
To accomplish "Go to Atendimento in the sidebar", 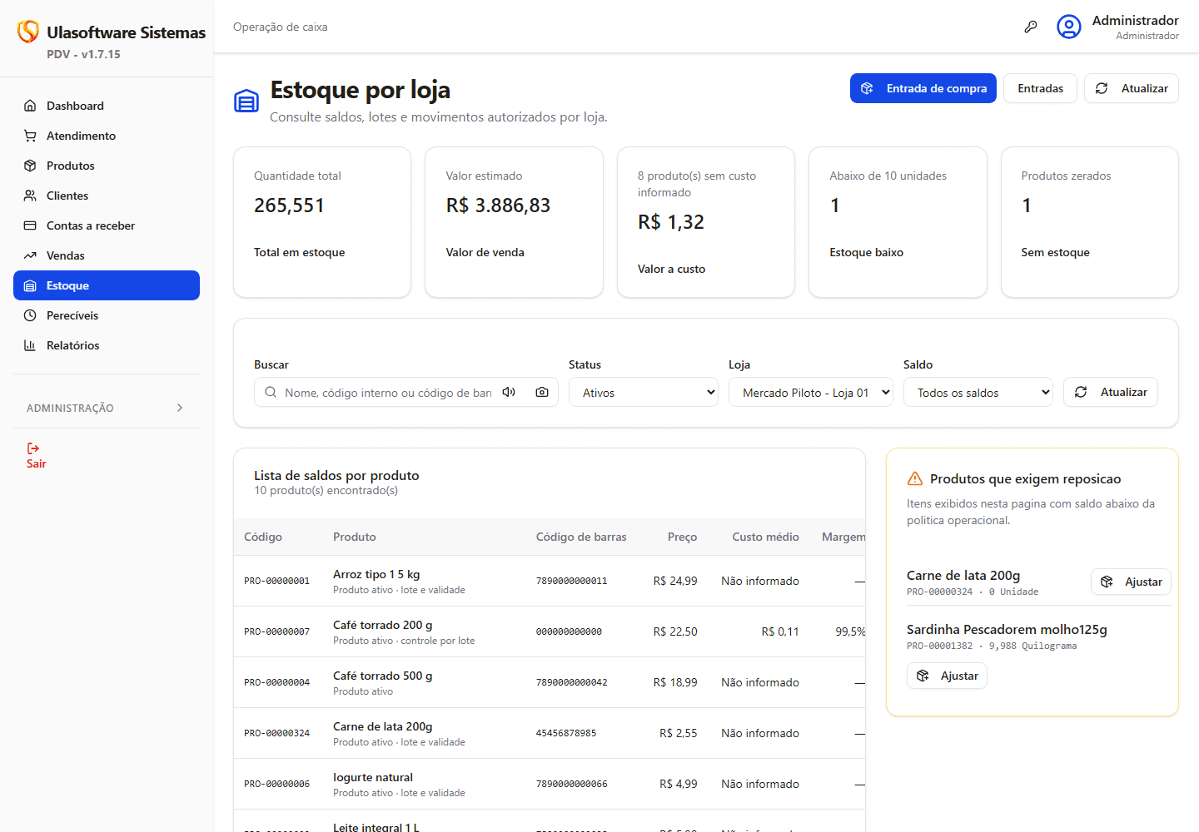I will point(107,136).
